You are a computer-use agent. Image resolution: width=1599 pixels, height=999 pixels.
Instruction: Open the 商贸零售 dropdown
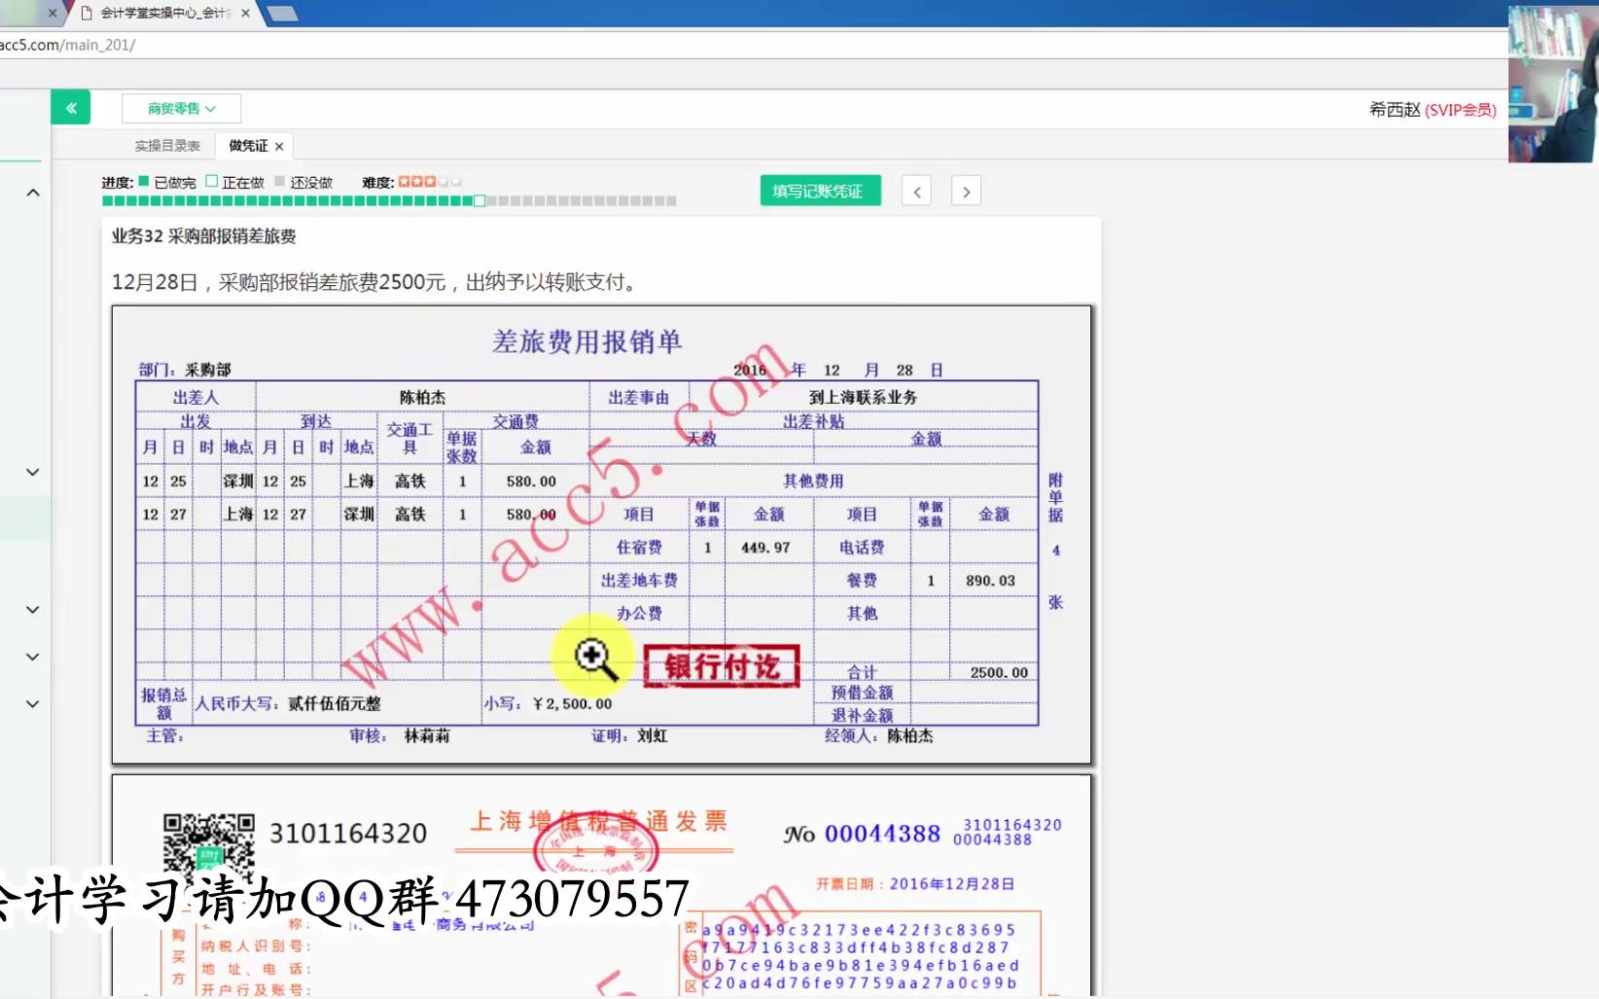tap(178, 107)
